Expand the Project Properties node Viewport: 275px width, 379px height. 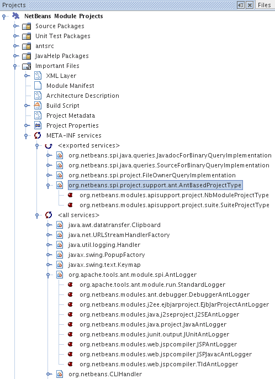tap(27, 125)
